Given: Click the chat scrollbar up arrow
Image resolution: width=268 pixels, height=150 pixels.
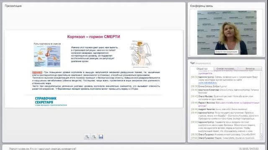Looking at the screenshot, I should tap(261, 135).
